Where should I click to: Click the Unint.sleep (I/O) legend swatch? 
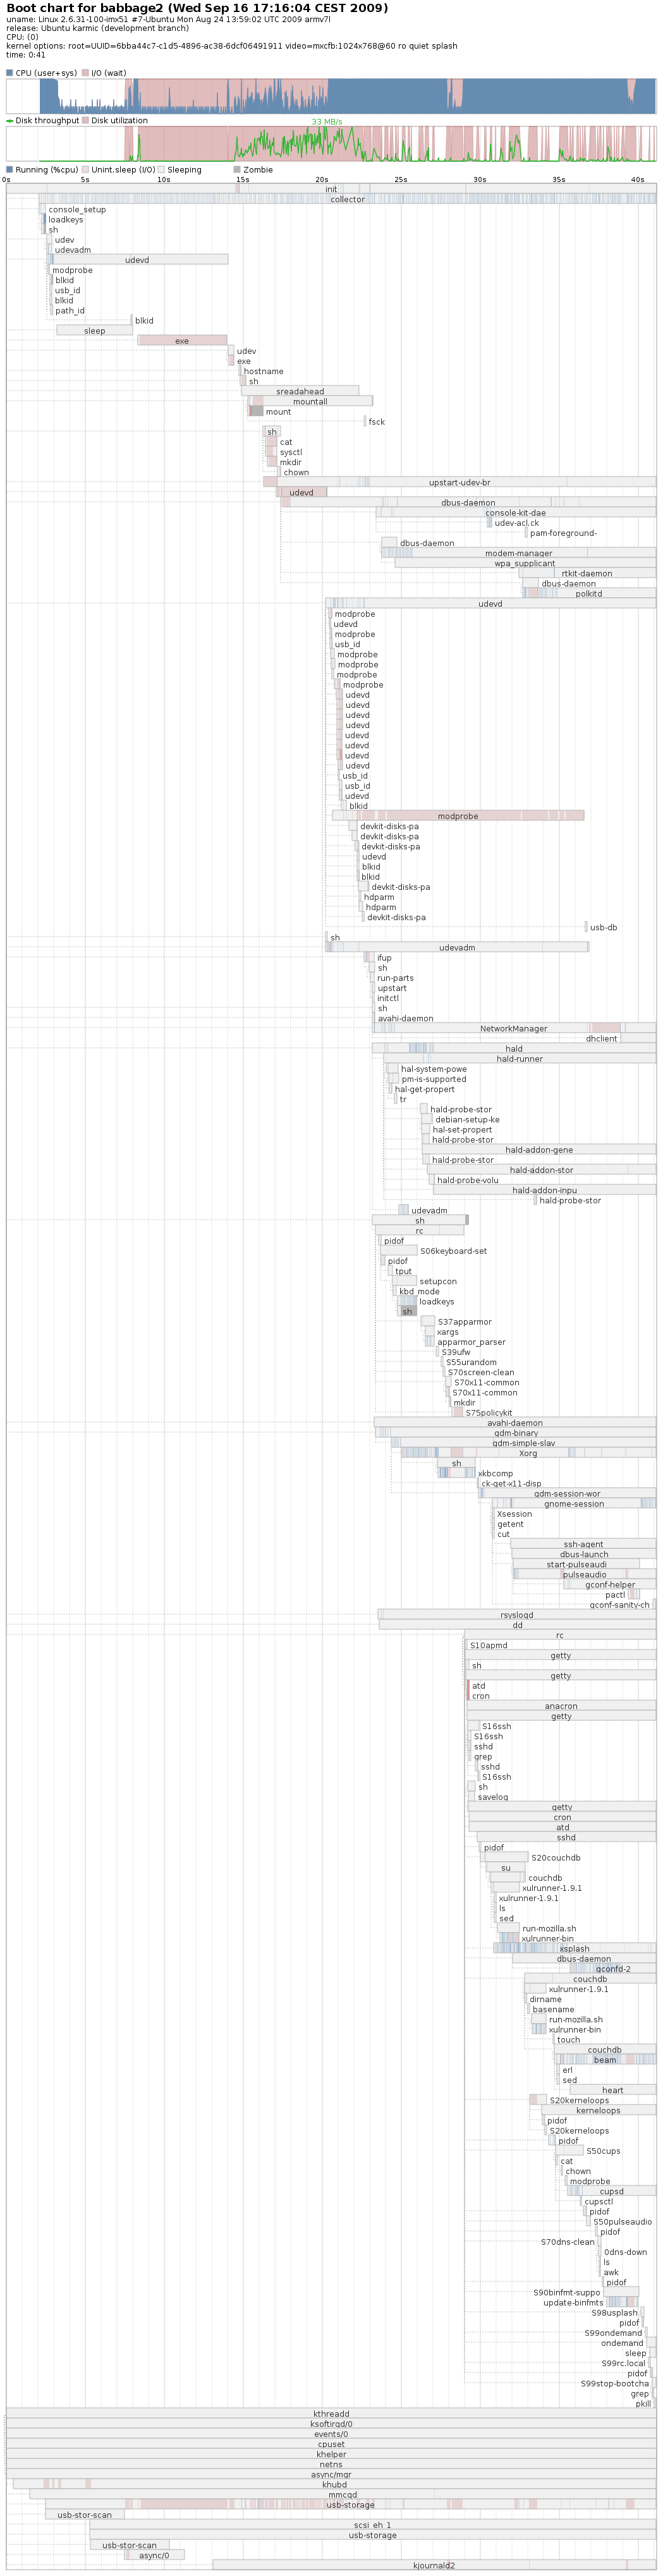coord(85,170)
